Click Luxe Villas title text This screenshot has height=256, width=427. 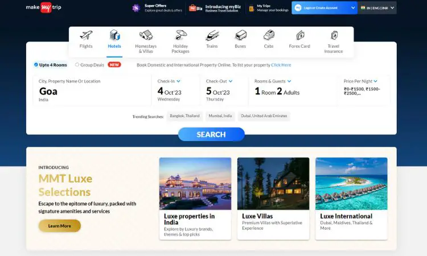(x=257, y=216)
